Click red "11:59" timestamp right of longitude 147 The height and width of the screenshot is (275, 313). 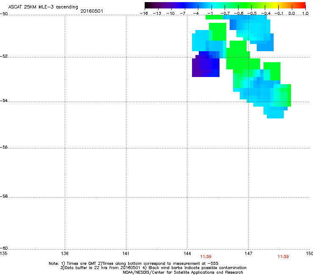(x=283, y=257)
